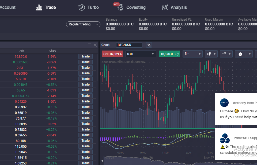Click Trade in the 0.00003167 ask row

[x=86, y=96]
